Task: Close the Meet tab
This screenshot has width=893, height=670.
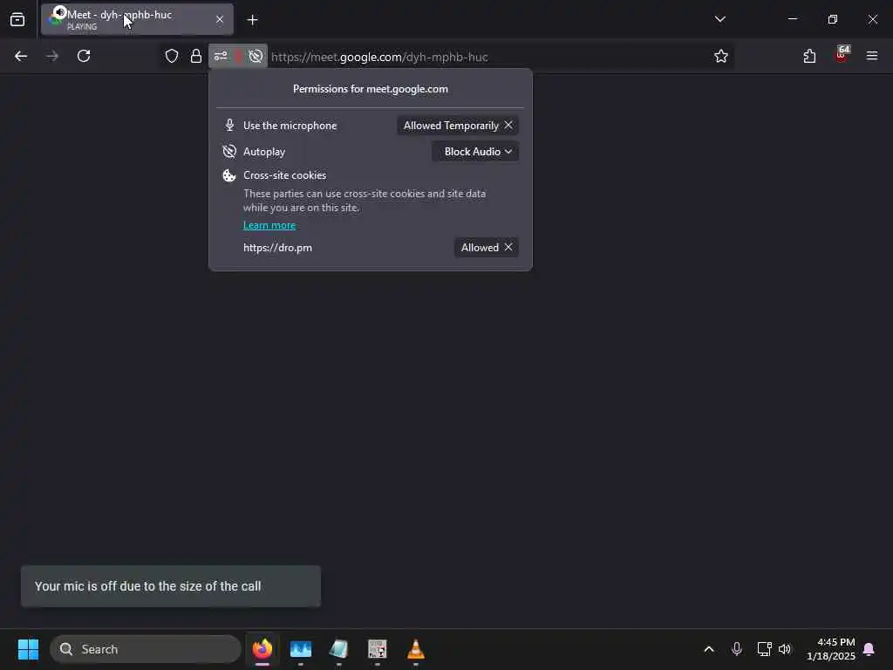Action: pos(219,19)
